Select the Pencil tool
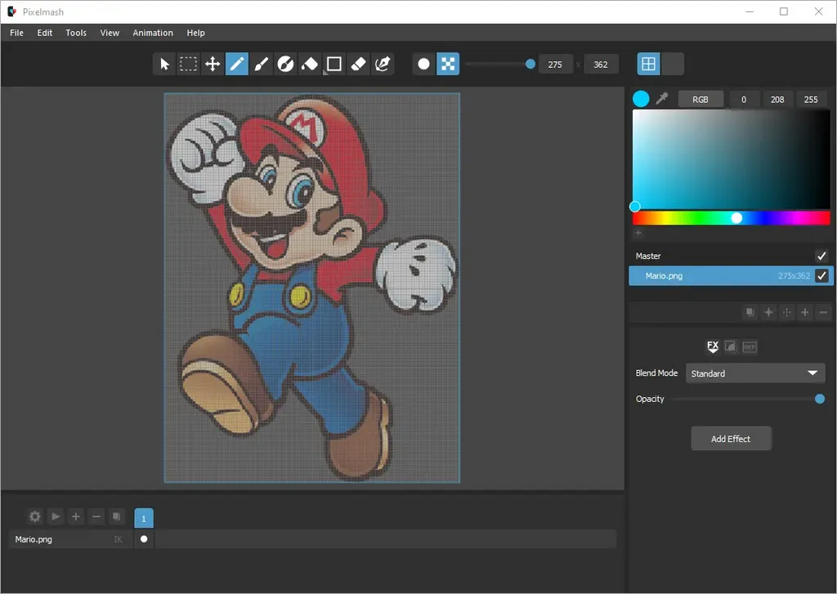 (237, 64)
